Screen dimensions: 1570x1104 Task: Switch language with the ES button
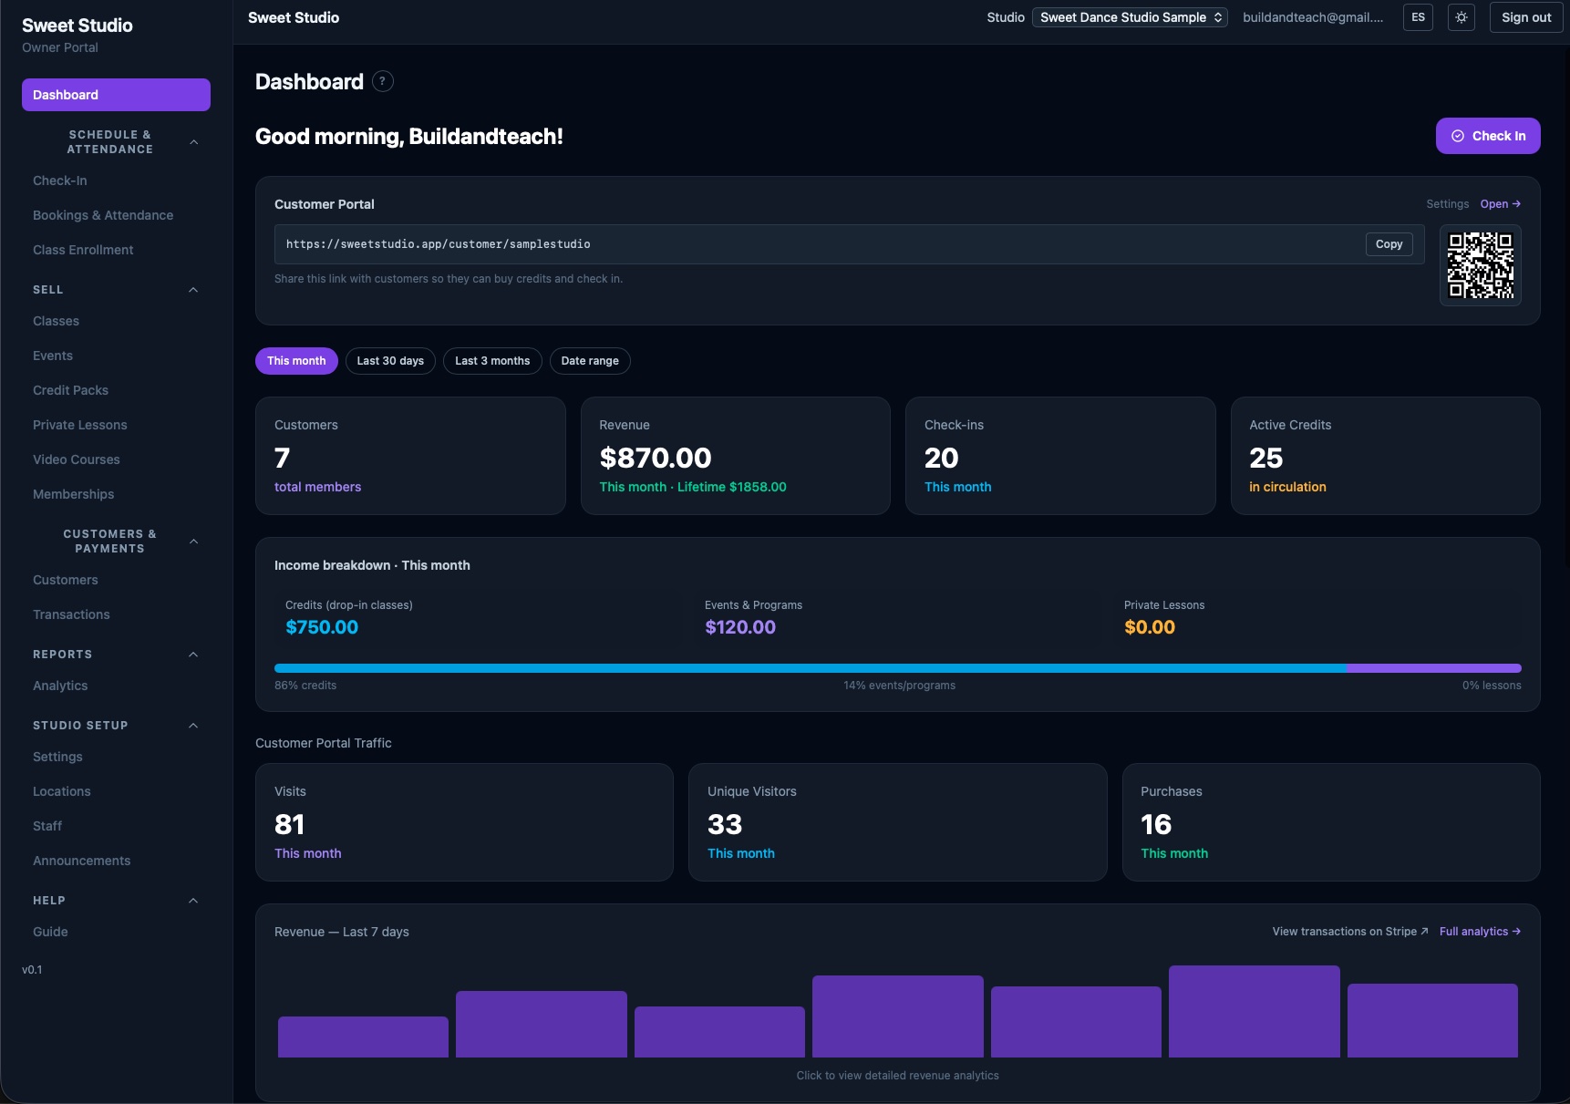(x=1418, y=17)
